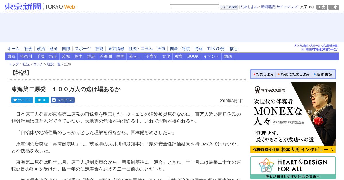344x180 pixels.
Task: Open the スポーツ section
Action: (x=83, y=49)
